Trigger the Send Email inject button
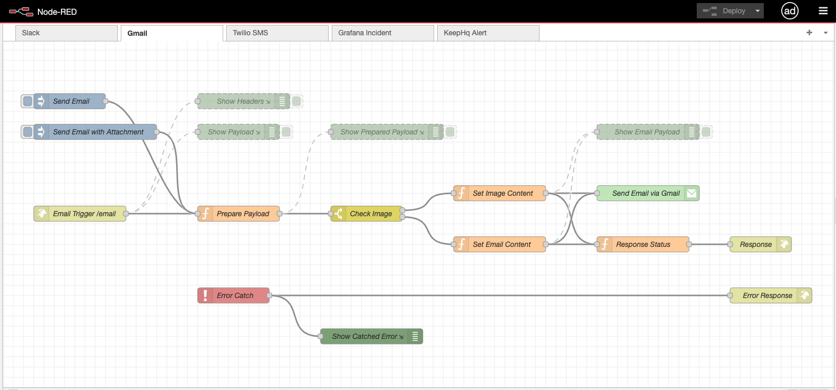Viewport: 836px width, 390px height. 28,101
